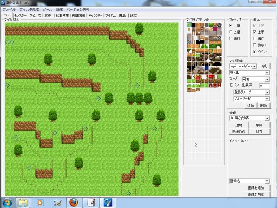Switch to the 魔法 tab

tap(122, 15)
